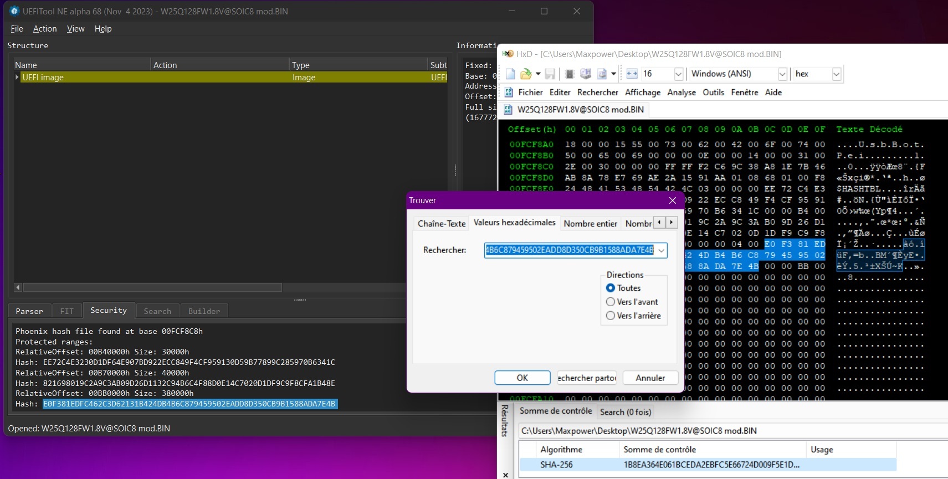Select the Vers l'avant radio button
The height and width of the screenshot is (479, 948).
pos(611,302)
